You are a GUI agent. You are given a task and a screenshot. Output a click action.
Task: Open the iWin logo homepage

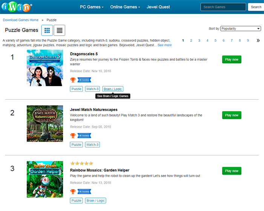(17, 7)
